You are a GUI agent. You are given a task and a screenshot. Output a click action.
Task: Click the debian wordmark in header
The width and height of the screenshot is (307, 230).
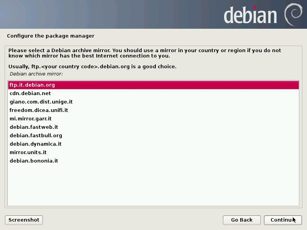tap(250, 15)
